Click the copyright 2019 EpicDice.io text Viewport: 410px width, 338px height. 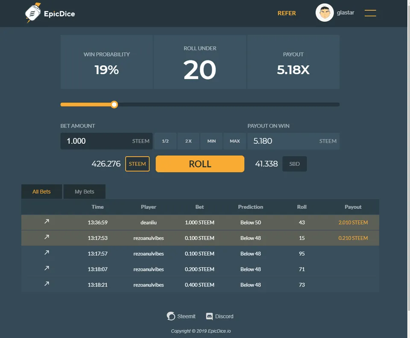(x=201, y=331)
